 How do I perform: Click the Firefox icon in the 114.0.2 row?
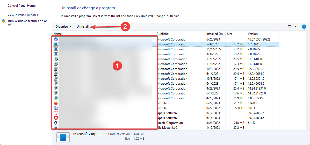pos(56,103)
